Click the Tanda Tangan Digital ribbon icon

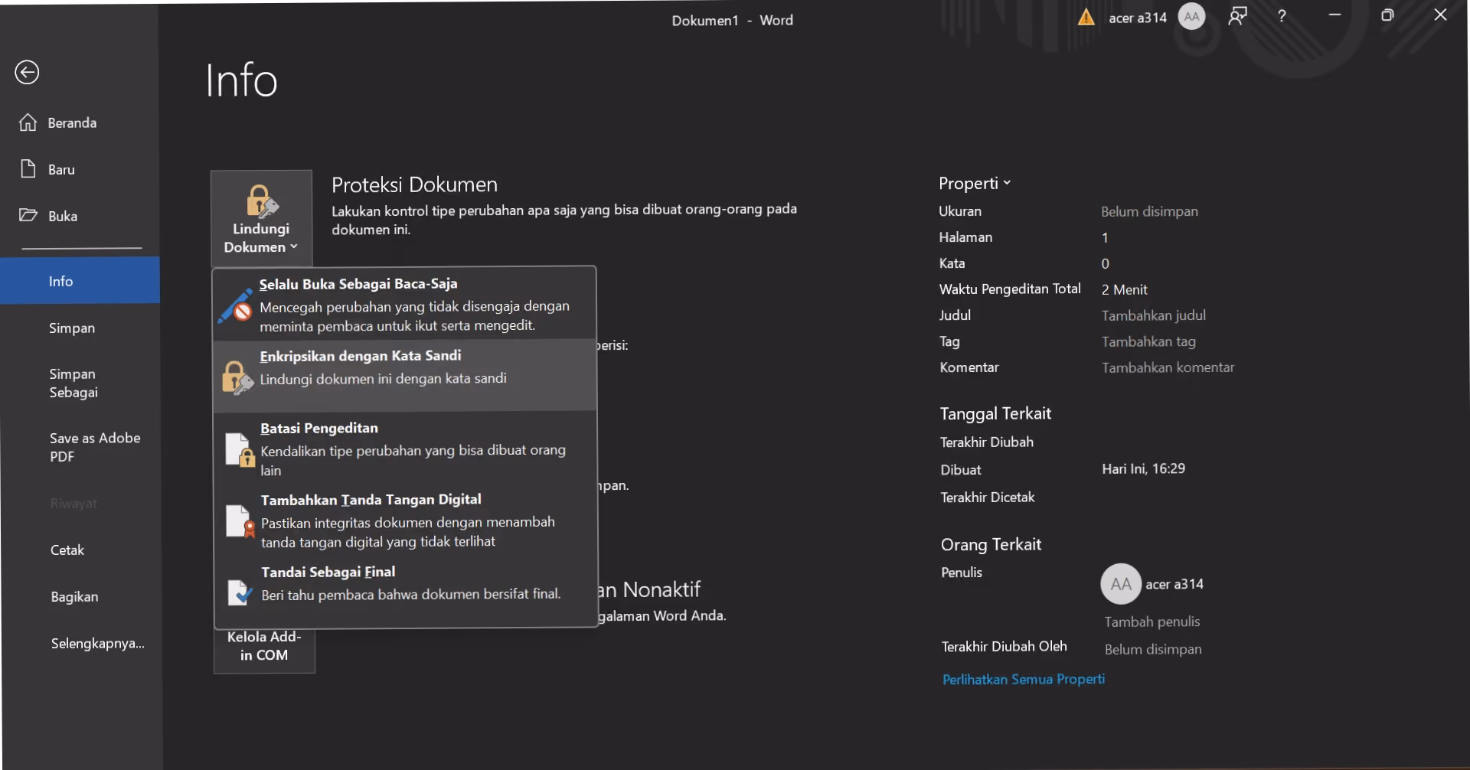240,522
